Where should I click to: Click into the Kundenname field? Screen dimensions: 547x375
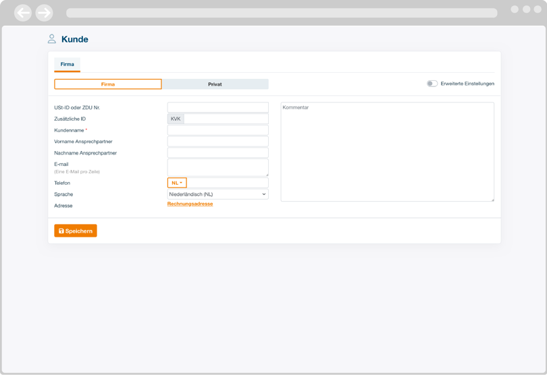click(217, 130)
